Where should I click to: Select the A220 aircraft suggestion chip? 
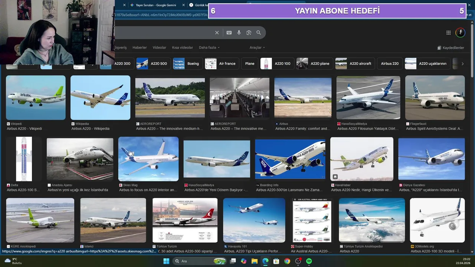(354, 63)
